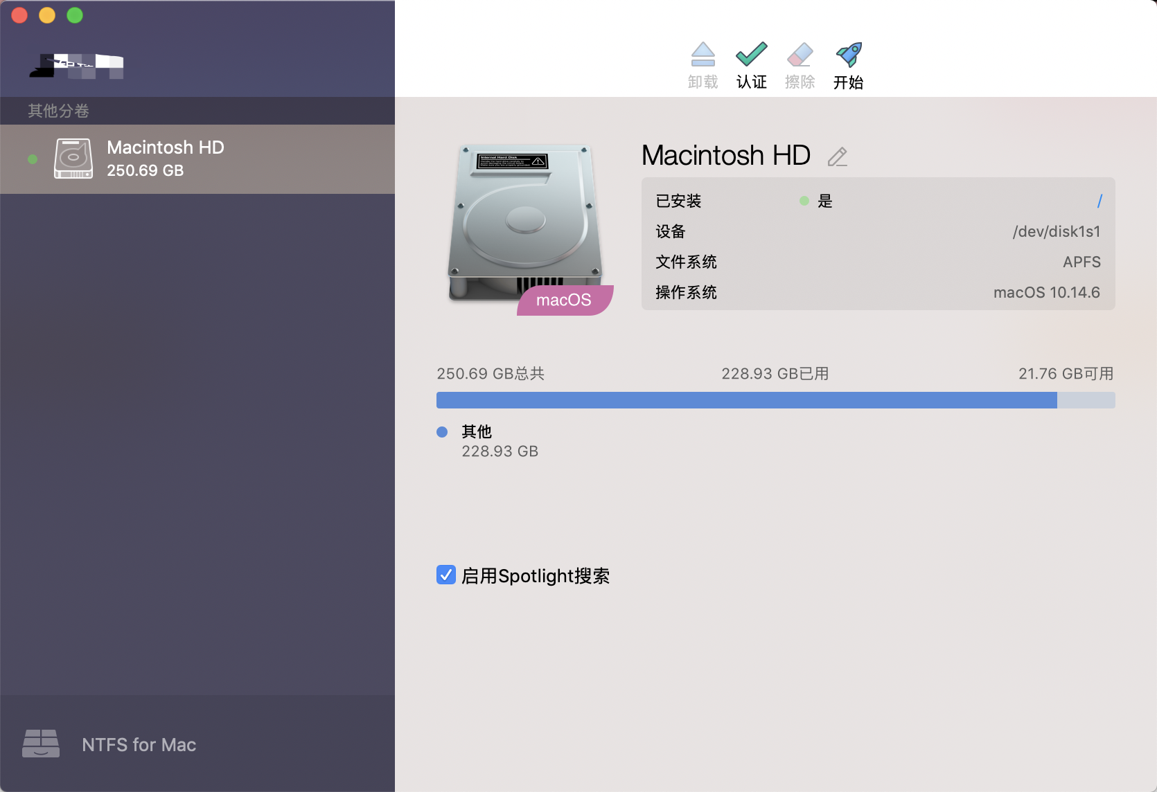This screenshot has height=792, width=1157.
Task: Select the 认证 verify icon in toolbar
Action: pyautogui.click(x=751, y=54)
